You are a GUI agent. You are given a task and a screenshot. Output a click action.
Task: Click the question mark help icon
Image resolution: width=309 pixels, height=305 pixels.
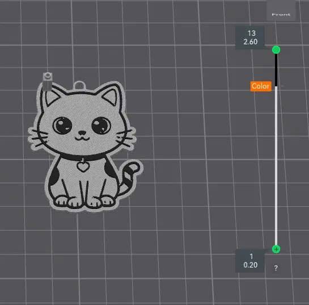(x=276, y=268)
